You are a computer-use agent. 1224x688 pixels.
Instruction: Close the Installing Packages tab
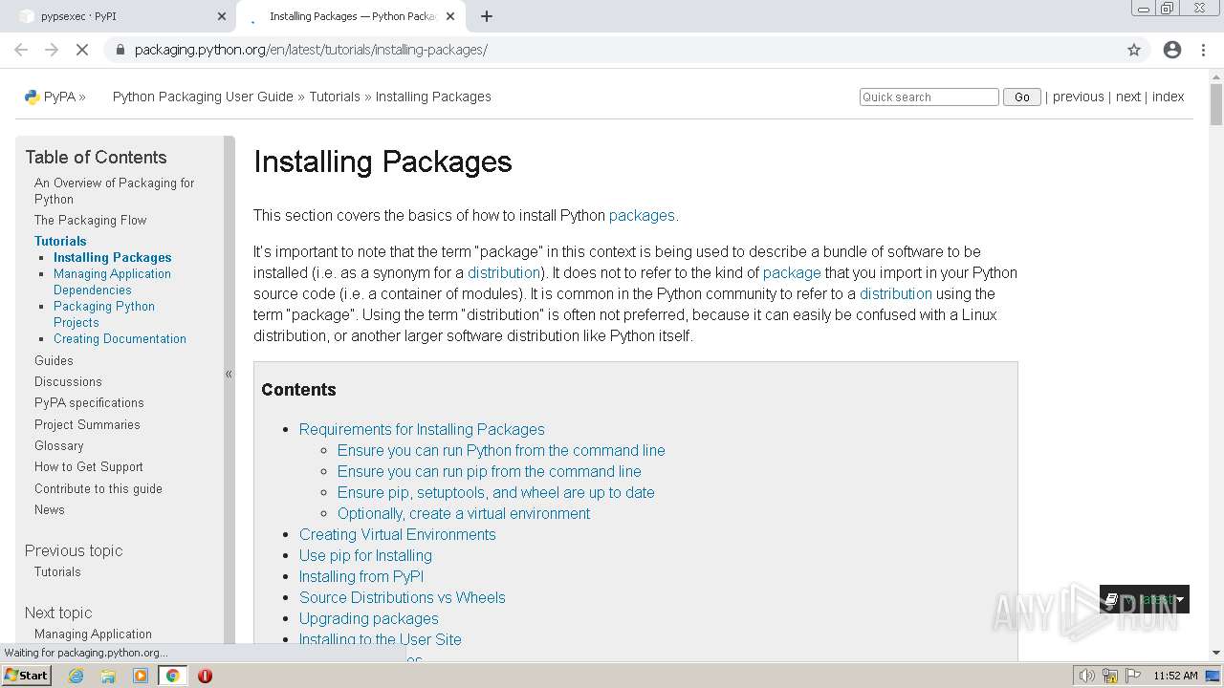(451, 16)
